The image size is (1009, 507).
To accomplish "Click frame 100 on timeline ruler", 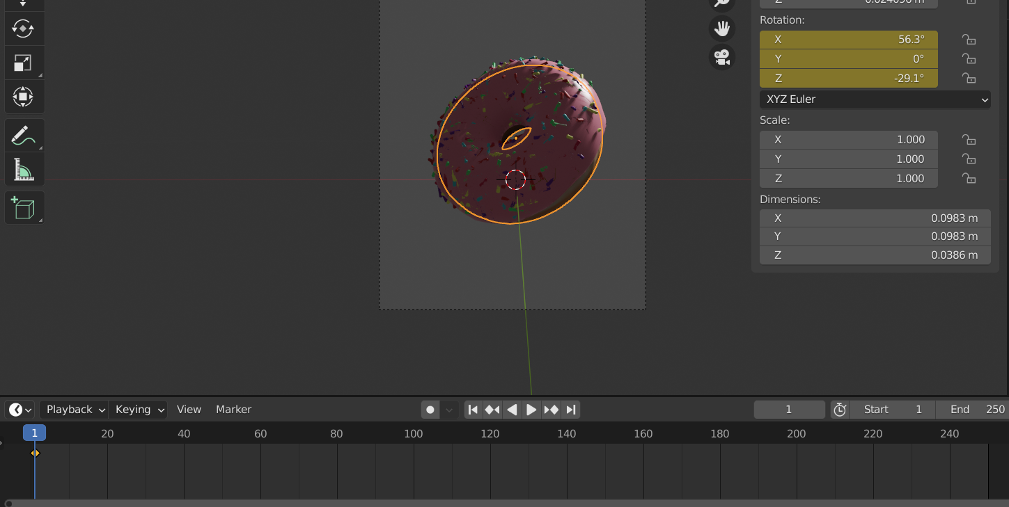I will click(414, 434).
